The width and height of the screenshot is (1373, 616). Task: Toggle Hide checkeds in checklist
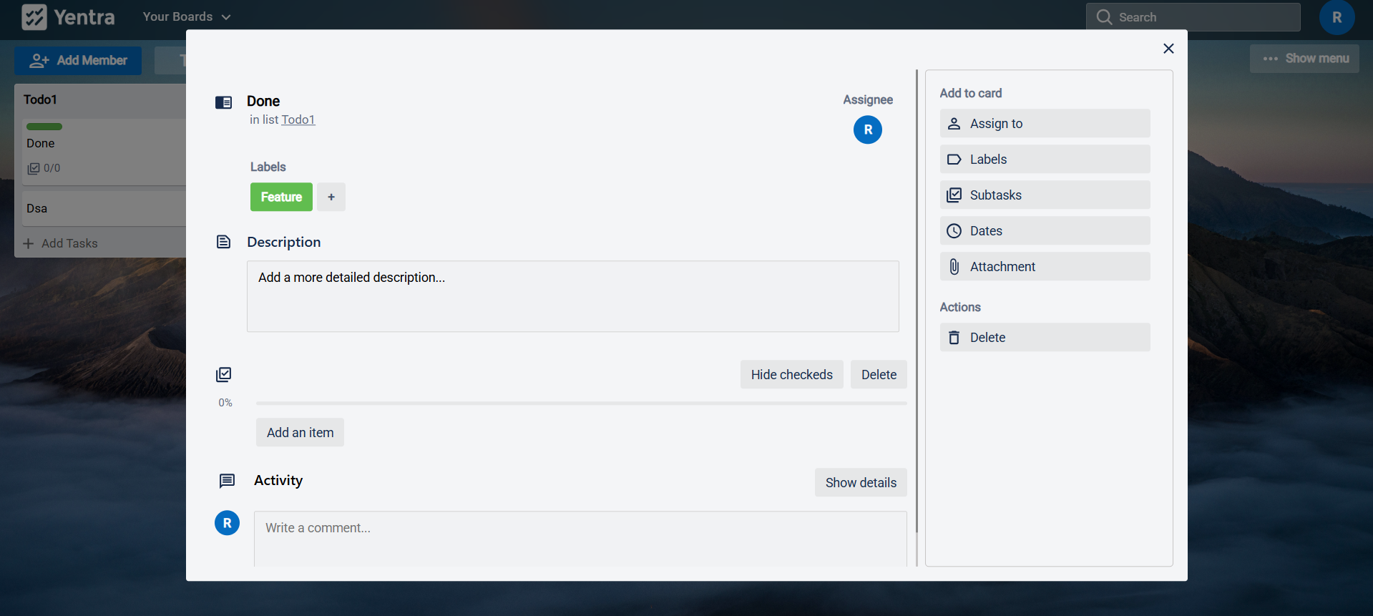coord(791,375)
